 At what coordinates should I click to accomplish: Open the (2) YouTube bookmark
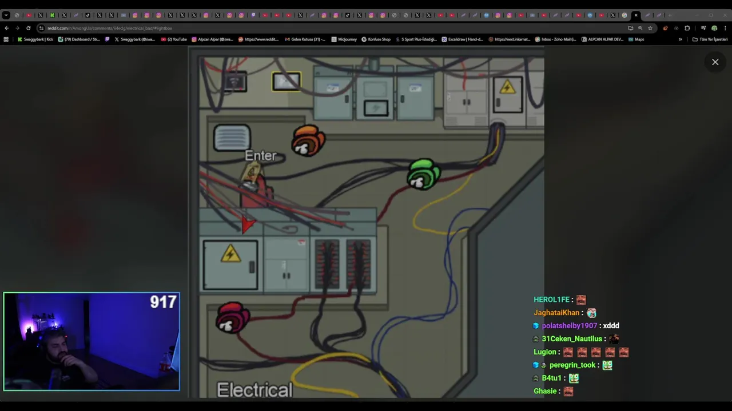(174, 39)
